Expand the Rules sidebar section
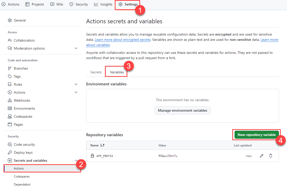287x189 pixels. 76,84
